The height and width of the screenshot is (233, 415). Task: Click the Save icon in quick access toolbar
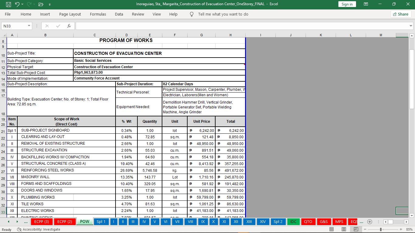[8, 4]
